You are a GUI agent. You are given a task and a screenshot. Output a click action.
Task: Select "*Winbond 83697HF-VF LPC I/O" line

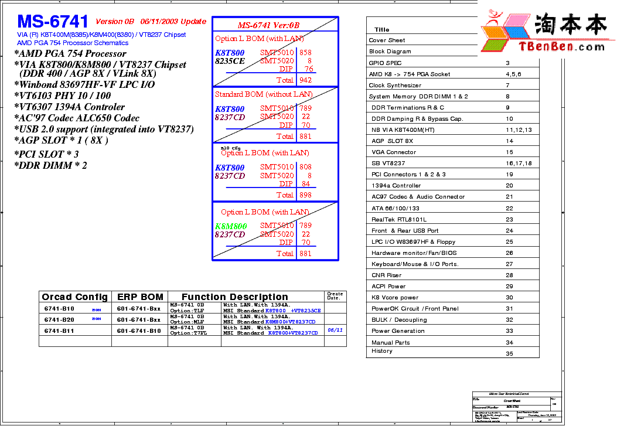coord(84,84)
